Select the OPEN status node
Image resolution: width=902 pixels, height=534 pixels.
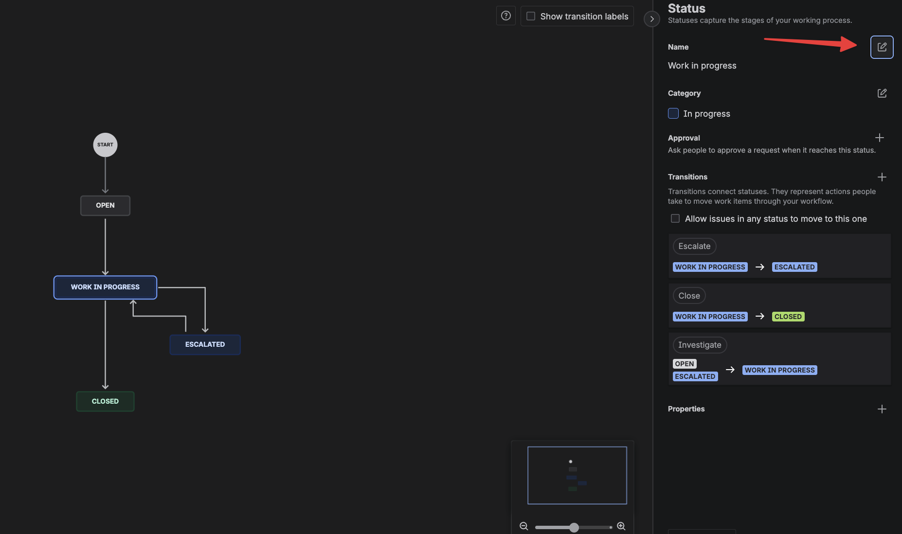point(105,205)
